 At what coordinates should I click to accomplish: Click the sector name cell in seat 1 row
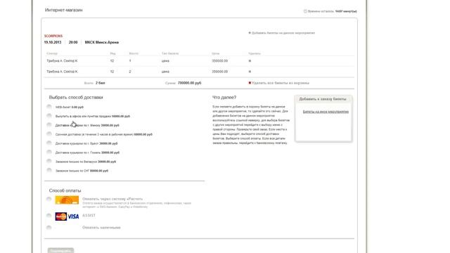point(62,61)
